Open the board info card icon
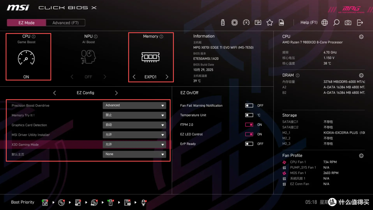The width and height of the screenshot is (373, 210). click(258, 22)
